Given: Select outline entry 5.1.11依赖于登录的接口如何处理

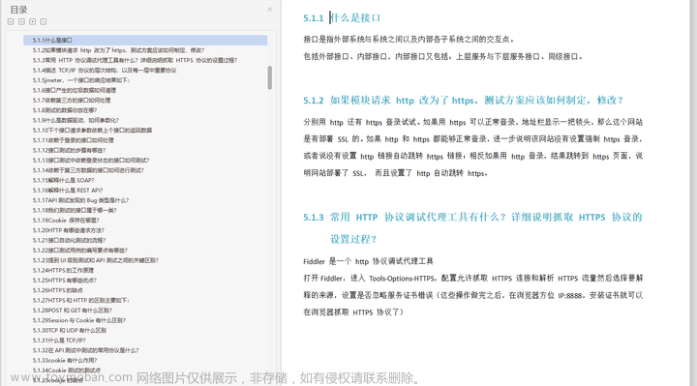Looking at the screenshot, I should point(73,140).
